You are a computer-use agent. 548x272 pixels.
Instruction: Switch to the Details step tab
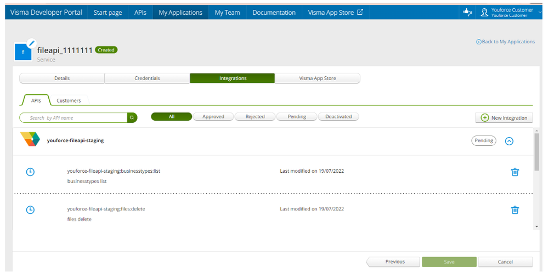click(62, 78)
